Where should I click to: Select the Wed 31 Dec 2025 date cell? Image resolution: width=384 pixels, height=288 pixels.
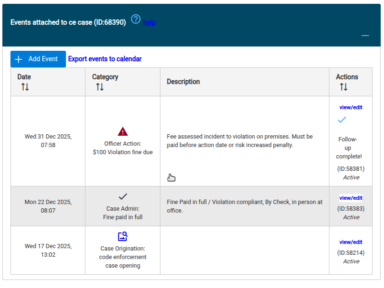(x=48, y=141)
